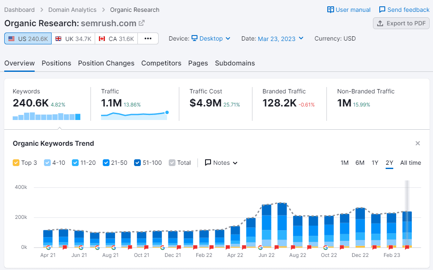The image size is (433, 270).
Task: Select the US 240.6K database button
Action: tap(28, 38)
